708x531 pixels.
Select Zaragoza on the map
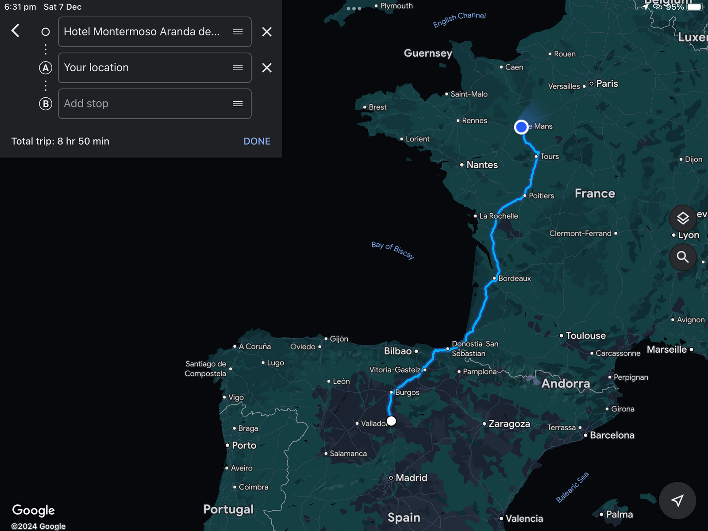click(x=509, y=424)
